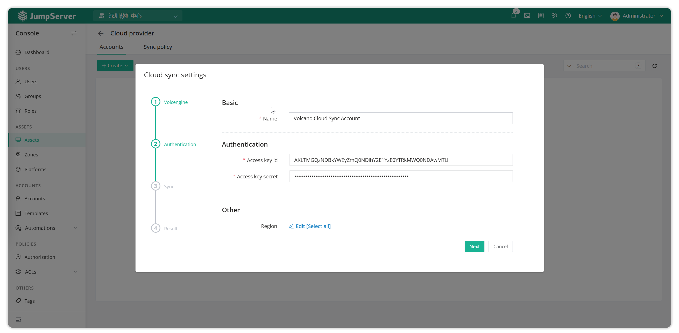Click the Users person icon
Image resolution: width=679 pixels, height=333 pixels.
(x=18, y=81)
